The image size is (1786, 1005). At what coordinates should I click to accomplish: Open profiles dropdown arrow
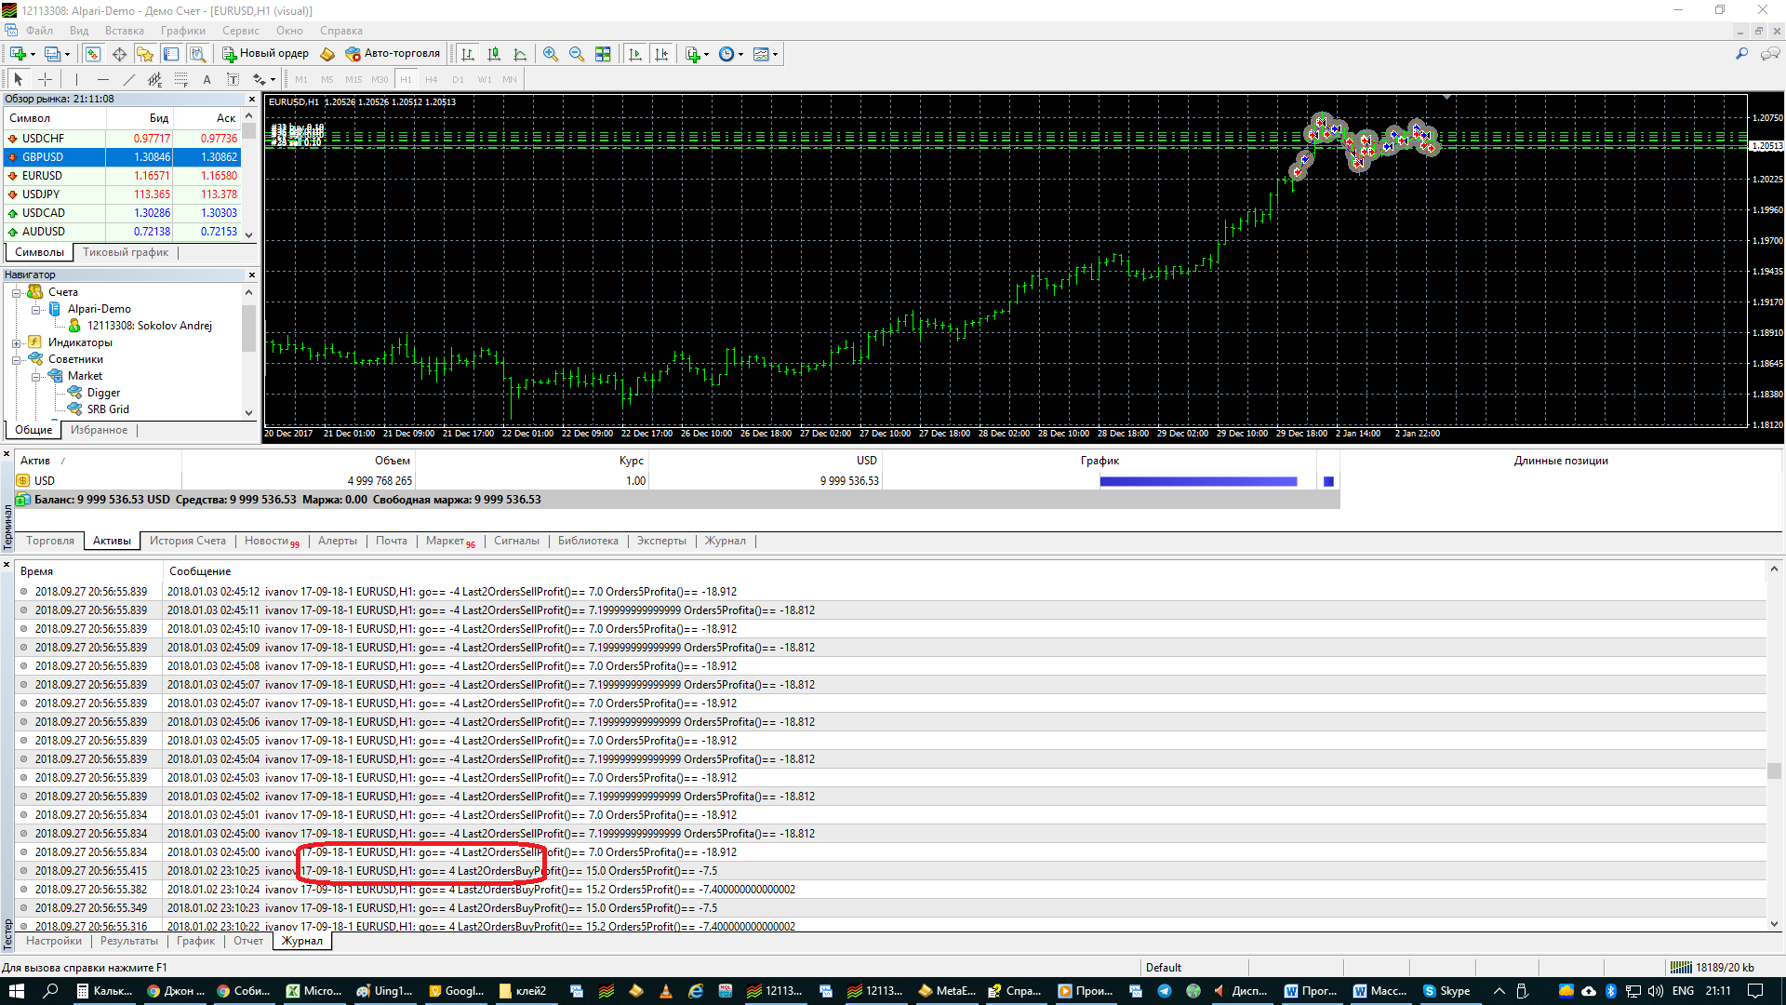67,54
